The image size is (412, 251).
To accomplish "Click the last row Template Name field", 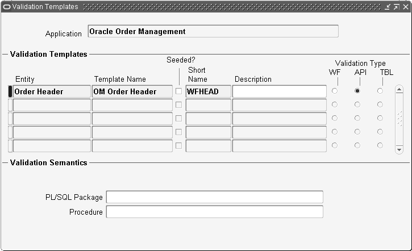I will (x=132, y=146).
